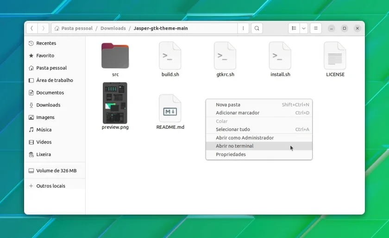Open Imagens in the sidebar
This screenshot has height=238, width=389.
(55, 118)
